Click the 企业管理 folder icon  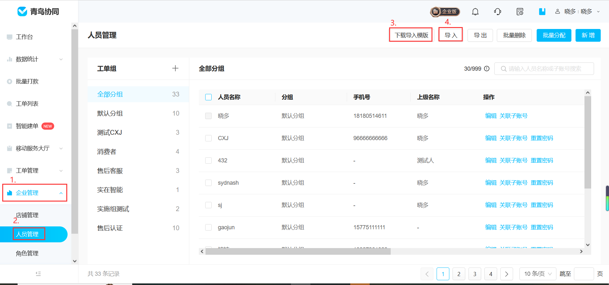coord(10,193)
